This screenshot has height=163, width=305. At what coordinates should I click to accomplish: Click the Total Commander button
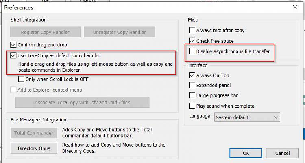coord(34,133)
